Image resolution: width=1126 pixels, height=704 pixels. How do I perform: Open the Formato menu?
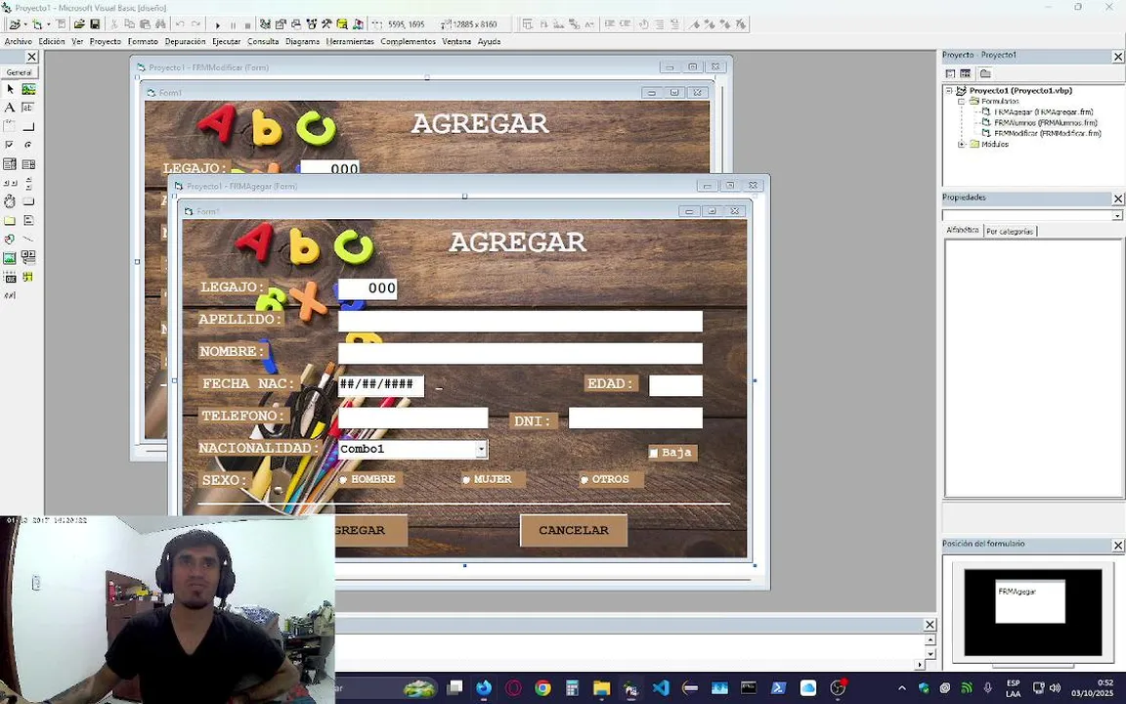tap(143, 42)
